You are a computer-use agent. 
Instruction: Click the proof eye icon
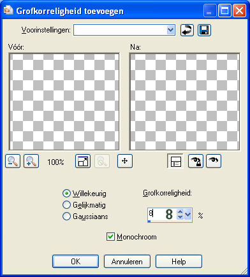click(x=214, y=161)
